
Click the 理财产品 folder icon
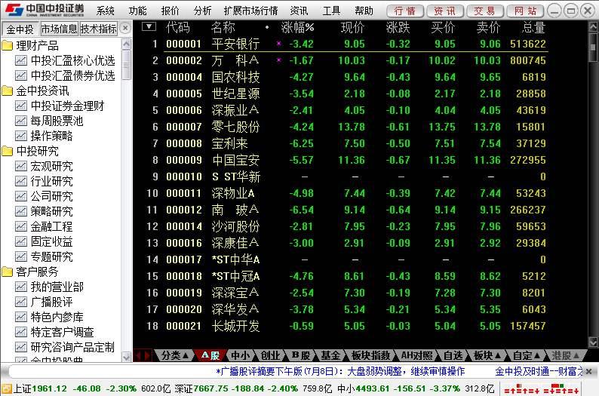point(8,46)
